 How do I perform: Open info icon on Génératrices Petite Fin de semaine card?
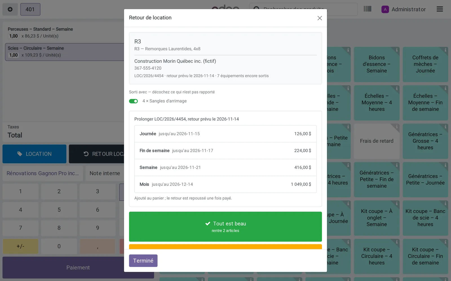397,165
